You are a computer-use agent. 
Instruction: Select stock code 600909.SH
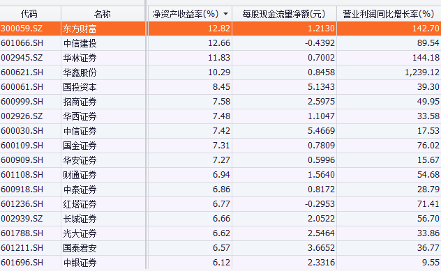point(22,160)
